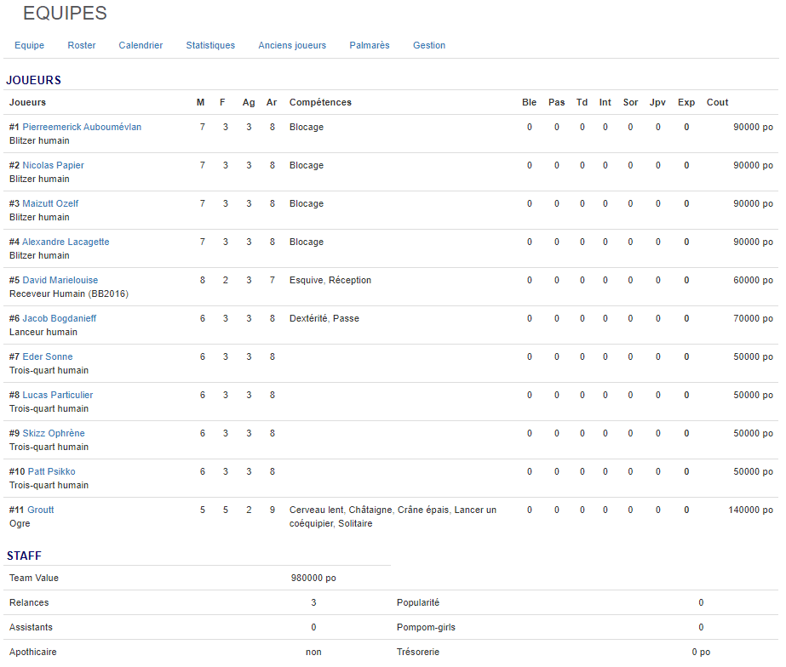Open Patt Psikko profile link
The width and height of the screenshot is (786, 667).
pos(51,471)
